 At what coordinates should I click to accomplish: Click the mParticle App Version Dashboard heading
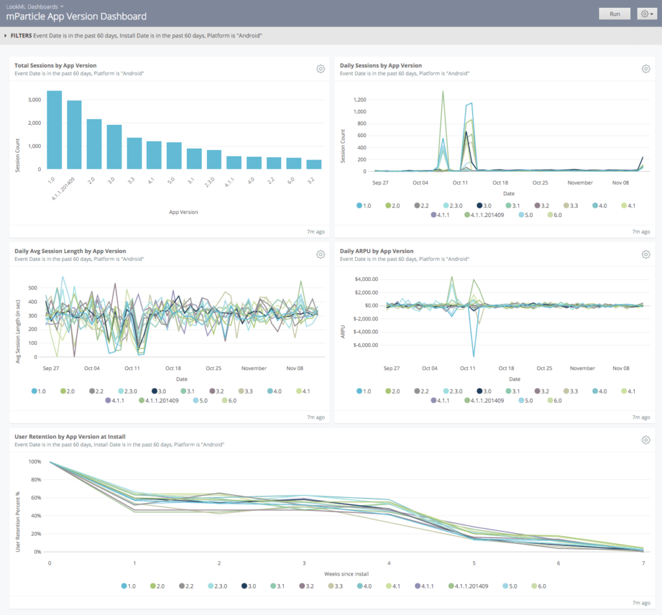coord(76,16)
